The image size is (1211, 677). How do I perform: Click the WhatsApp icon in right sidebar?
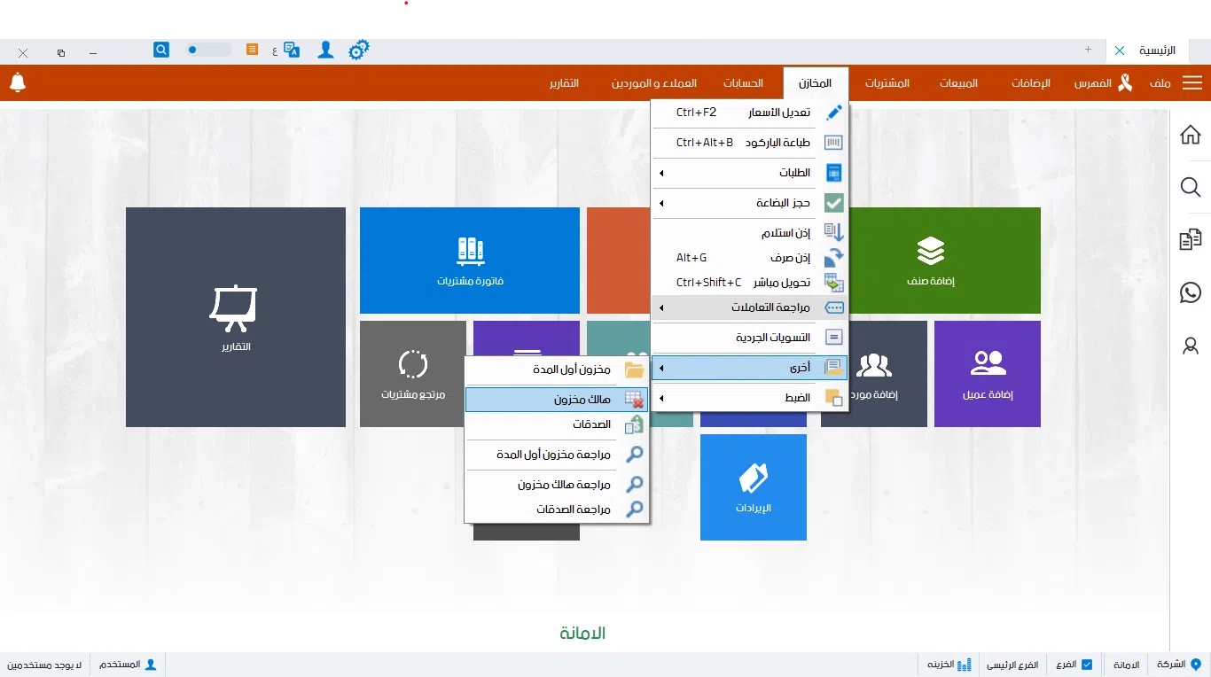coord(1190,292)
